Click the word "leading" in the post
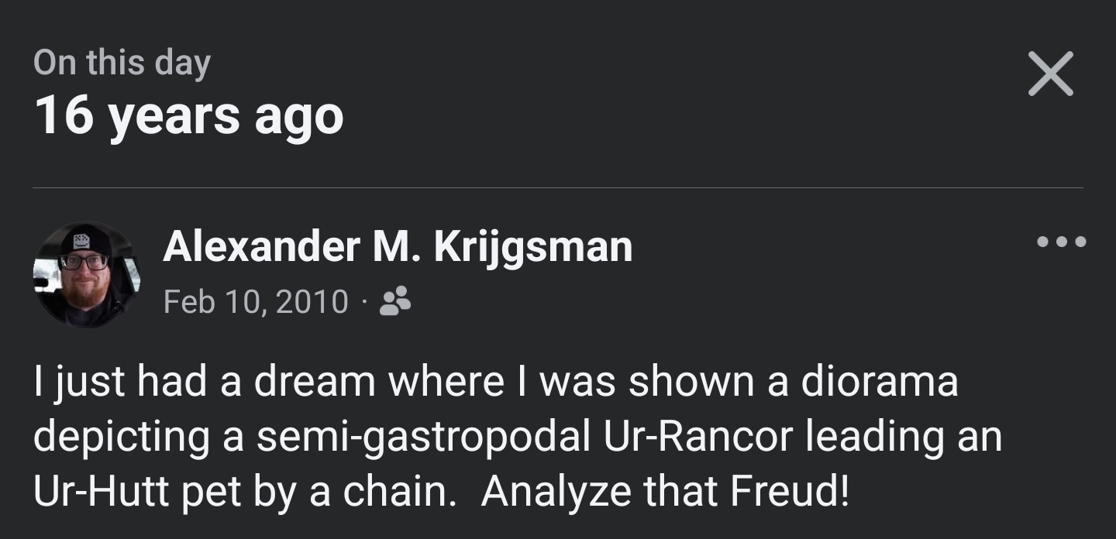 pos(877,437)
